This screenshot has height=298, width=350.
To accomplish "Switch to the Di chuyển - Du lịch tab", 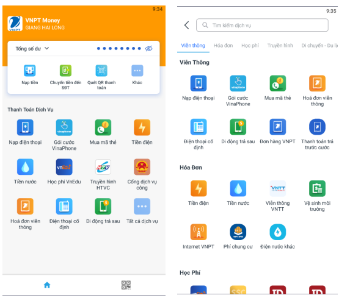I will click(x=319, y=46).
